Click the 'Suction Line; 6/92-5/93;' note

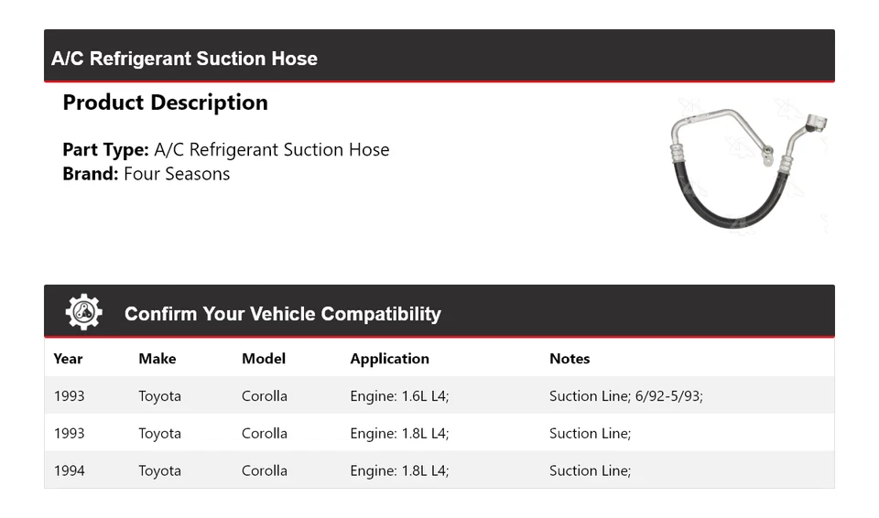point(625,396)
